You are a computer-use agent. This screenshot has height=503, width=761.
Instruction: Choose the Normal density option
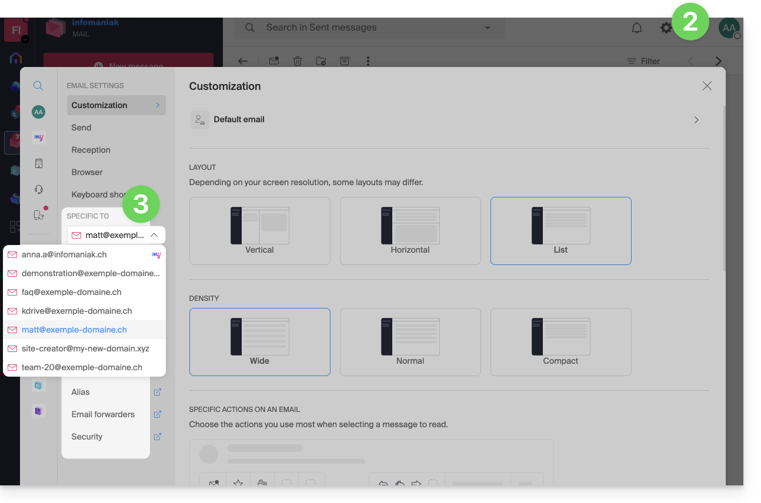tap(410, 342)
